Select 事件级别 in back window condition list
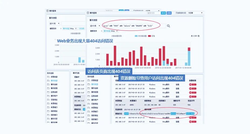Image resolution: width=250 pixels, height=134 pixels. tap(54, 88)
